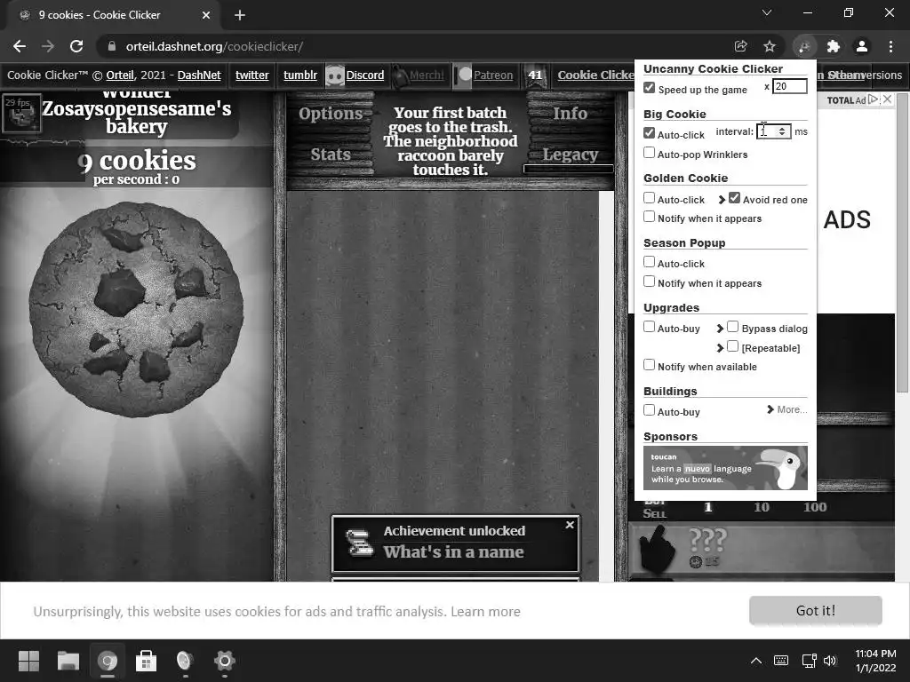Expand the Buildings More... options
This screenshot has width=910, height=682.
click(x=787, y=409)
